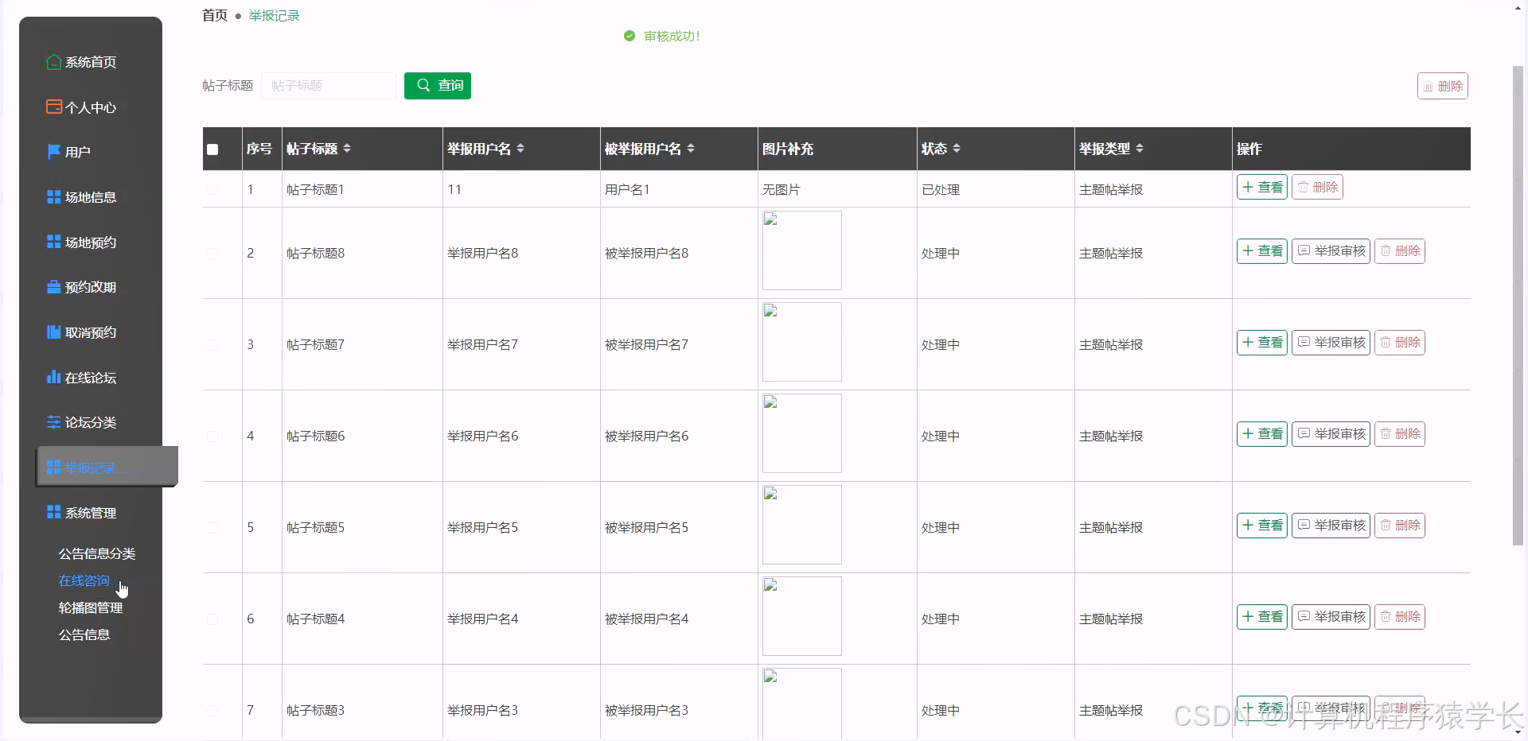Click the 系统首页 home icon
The width and height of the screenshot is (1528, 741).
[53, 62]
